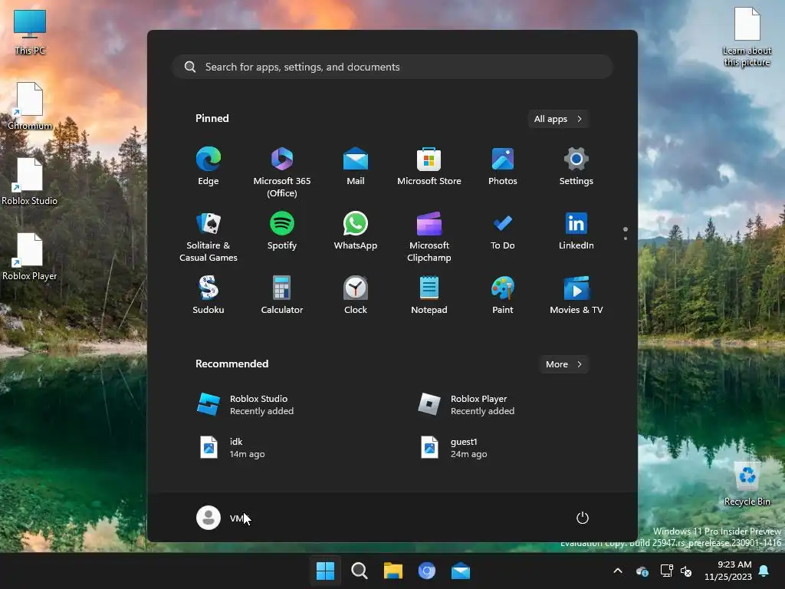
Task: Open network icon in system tray
Action: click(x=666, y=571)
